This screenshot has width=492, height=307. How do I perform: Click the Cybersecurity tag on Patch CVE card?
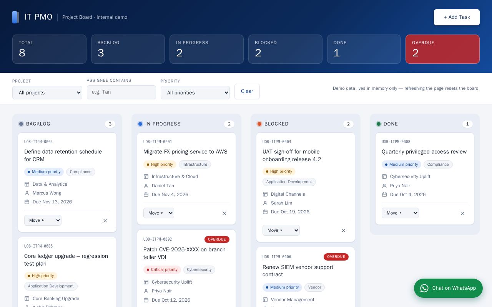click(x=199, y=270)
